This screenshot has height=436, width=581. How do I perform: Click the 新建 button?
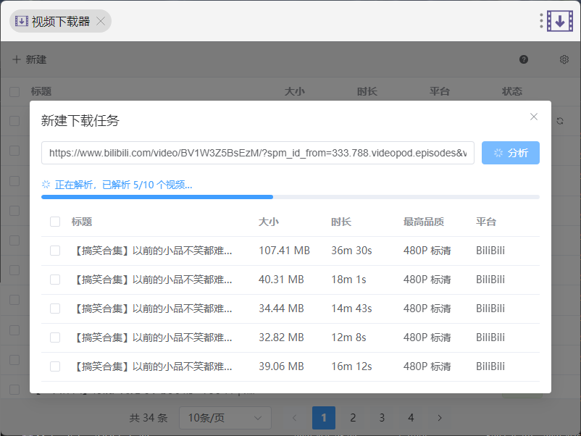pyautogui.click(x=29, y=59)
